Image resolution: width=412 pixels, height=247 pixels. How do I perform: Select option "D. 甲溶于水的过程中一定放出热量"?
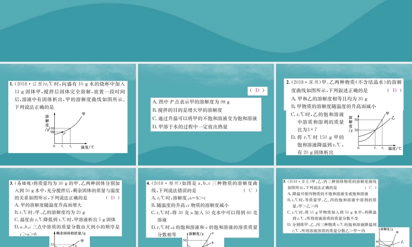point(190,127)
